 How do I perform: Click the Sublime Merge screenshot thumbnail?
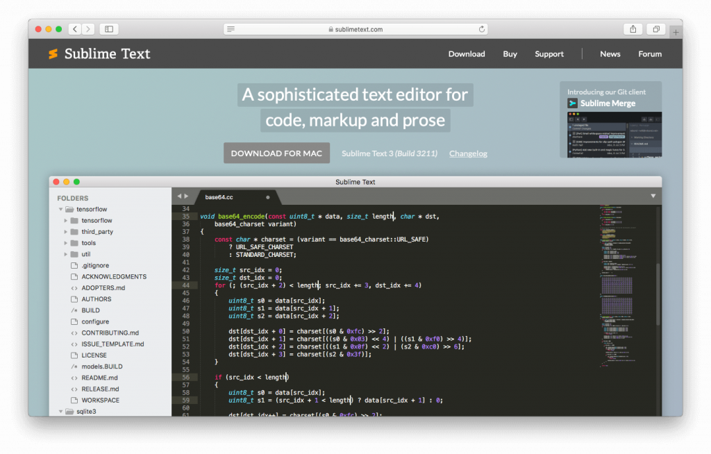[614, 135]
